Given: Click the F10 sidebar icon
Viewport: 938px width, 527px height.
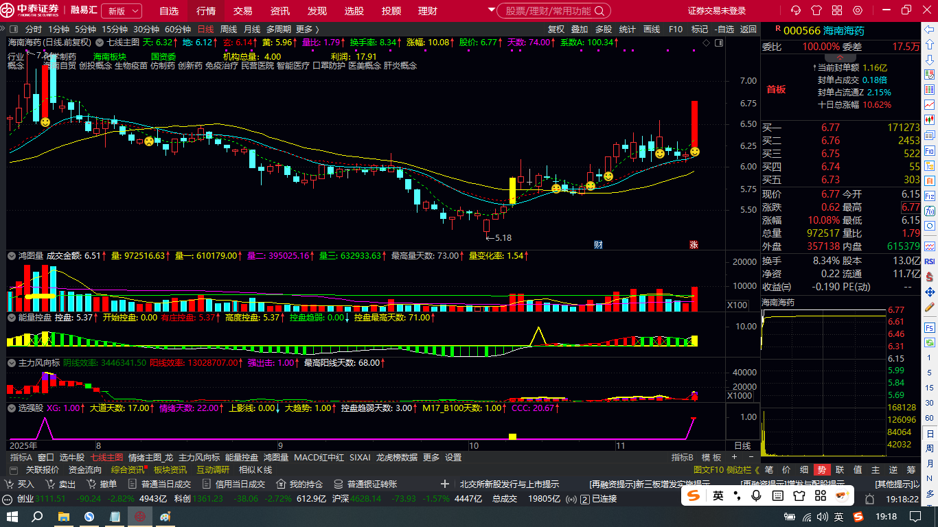Looking at the screenshot, I should pyautogui.click(x=930, y=150).
